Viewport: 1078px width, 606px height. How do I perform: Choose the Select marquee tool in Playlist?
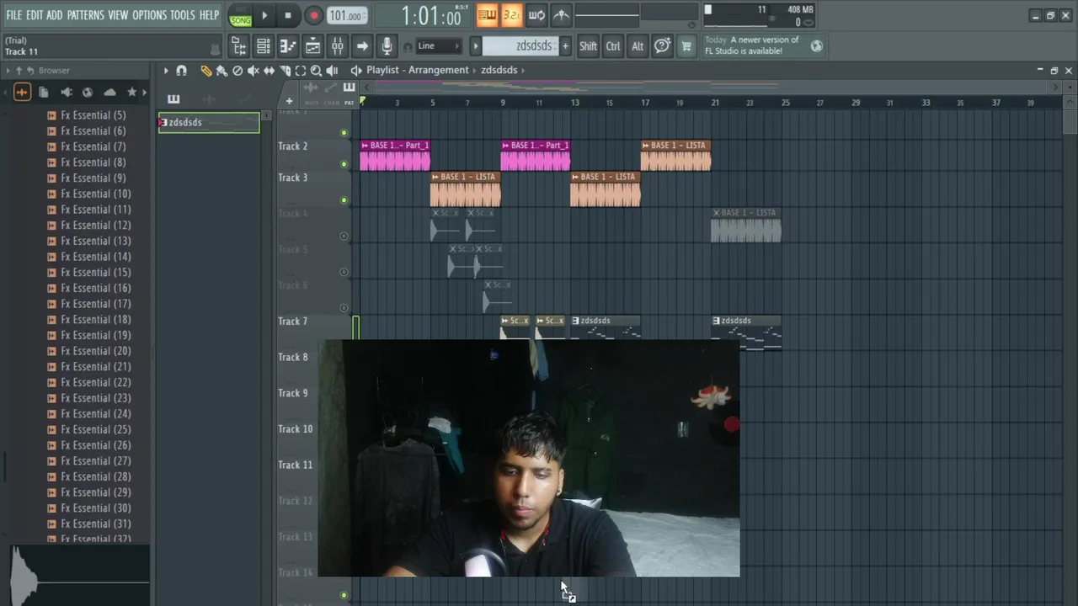point(300,71)
